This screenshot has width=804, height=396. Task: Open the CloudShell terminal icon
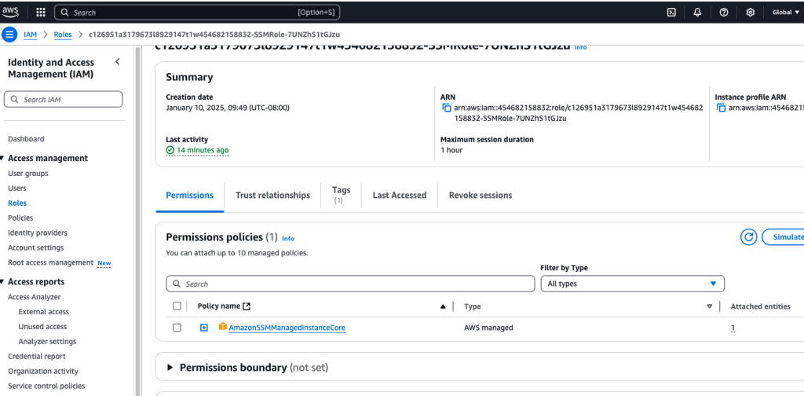(x=671, y=13)
